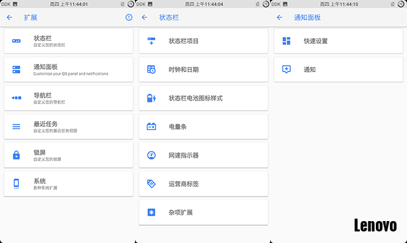The image size is (407, 243).
Task: Open the 最近任务 settings entry
Action: [x=68, y=127]
